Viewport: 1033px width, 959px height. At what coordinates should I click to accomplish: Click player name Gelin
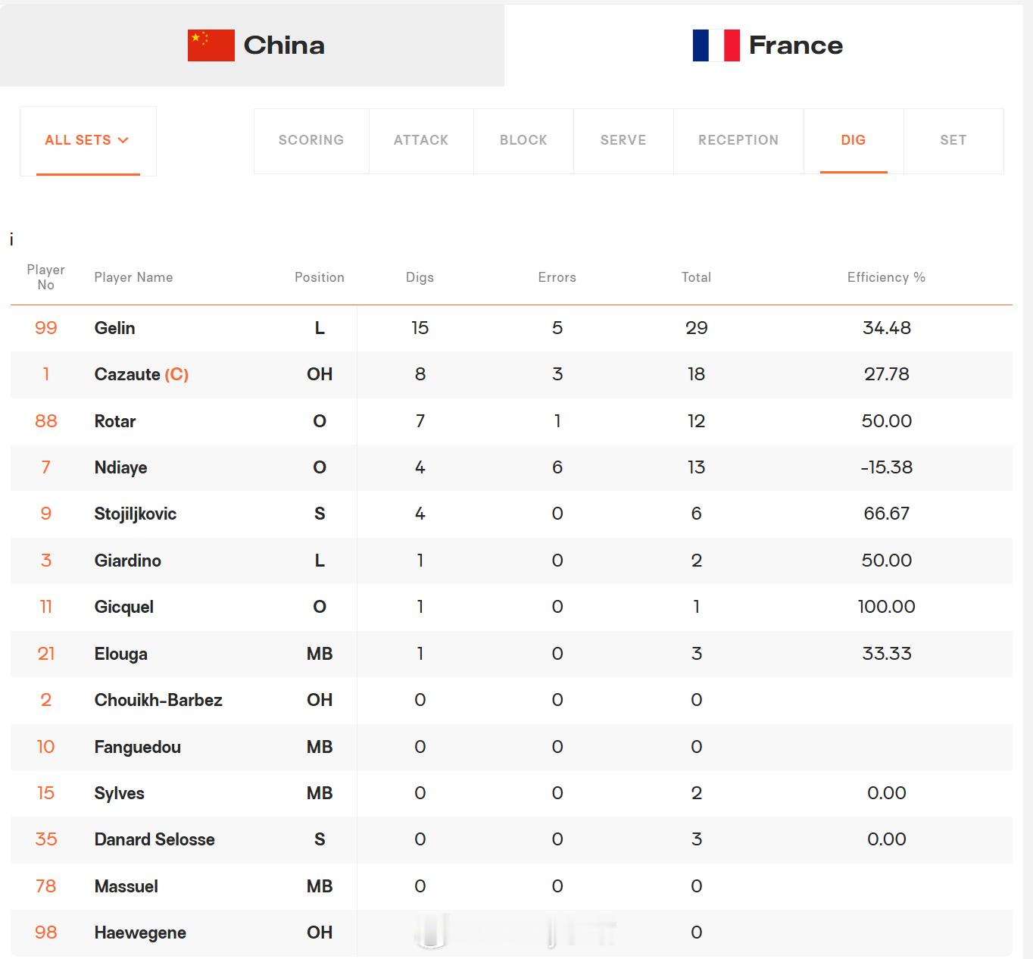[x=114, y=328]
